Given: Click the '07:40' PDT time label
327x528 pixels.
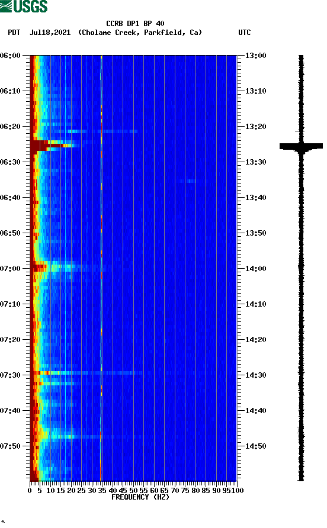Looking at the screenshot, I should 11,411.
